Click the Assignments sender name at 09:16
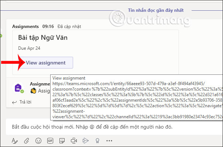223x147 pixels. coord(25,27)
